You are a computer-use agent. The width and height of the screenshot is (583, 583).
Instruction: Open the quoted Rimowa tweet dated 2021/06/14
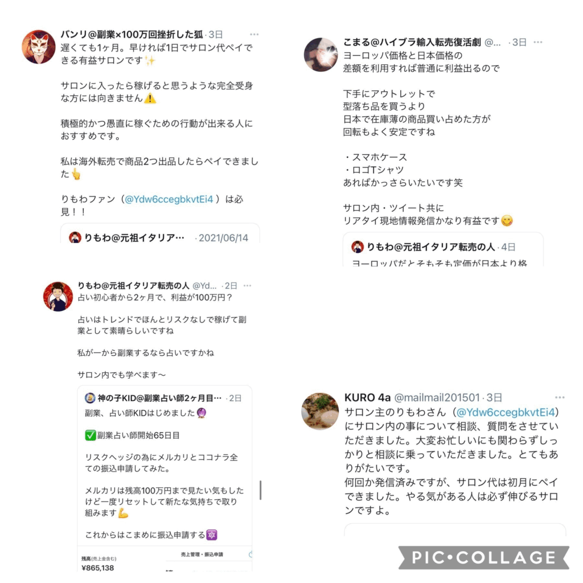(160, 233)
